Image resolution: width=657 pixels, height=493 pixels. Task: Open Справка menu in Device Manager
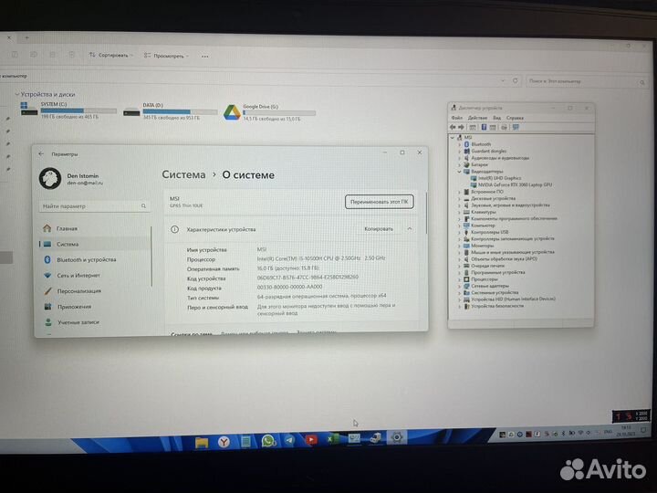pyautogui.click(x=515, y=118)
